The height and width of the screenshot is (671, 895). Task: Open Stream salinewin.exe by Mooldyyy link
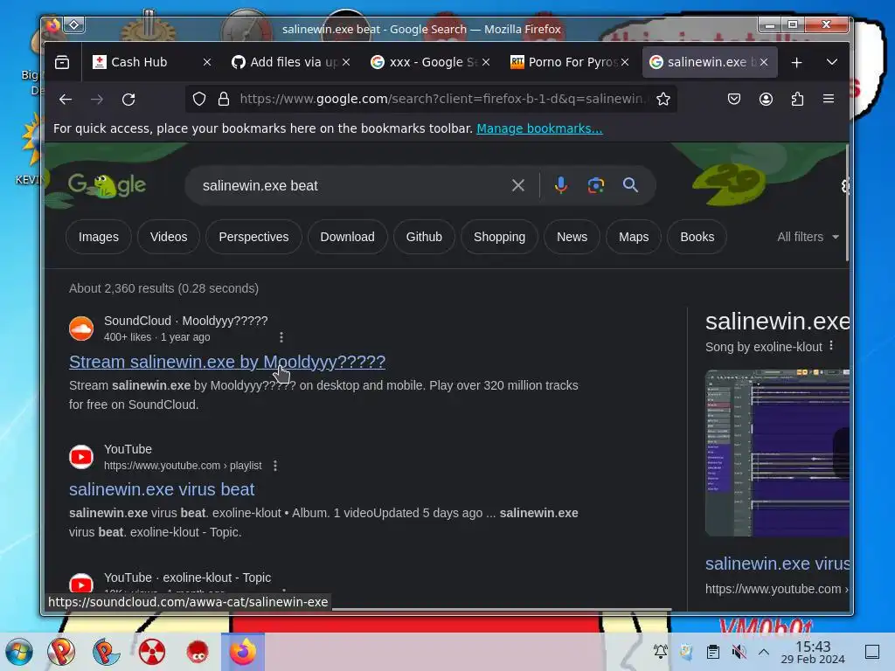pyautogui.click(x=227, y=362)
